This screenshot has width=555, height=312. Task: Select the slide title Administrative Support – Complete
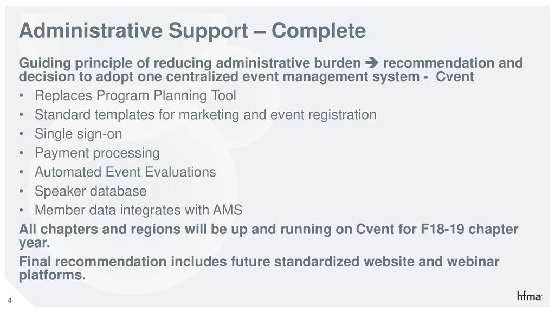pos(192,30)
